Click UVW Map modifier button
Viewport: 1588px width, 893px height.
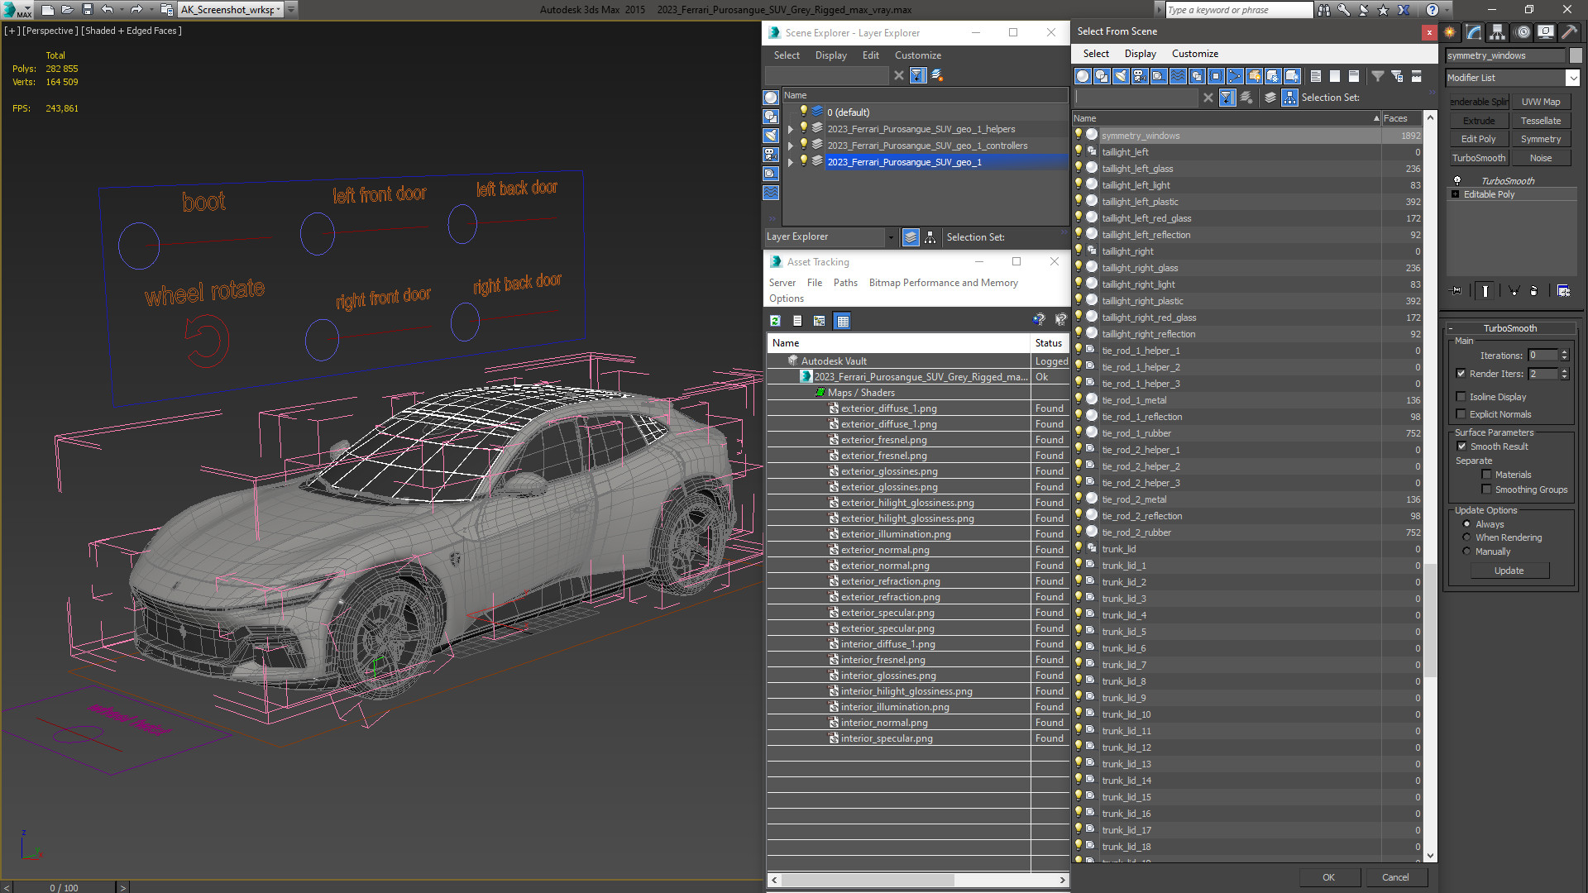coord(1540,102)
